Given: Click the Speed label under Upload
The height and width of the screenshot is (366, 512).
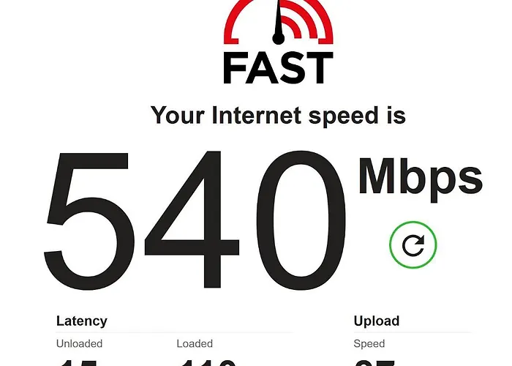Looking at the screenshot, I should point(369,344).
